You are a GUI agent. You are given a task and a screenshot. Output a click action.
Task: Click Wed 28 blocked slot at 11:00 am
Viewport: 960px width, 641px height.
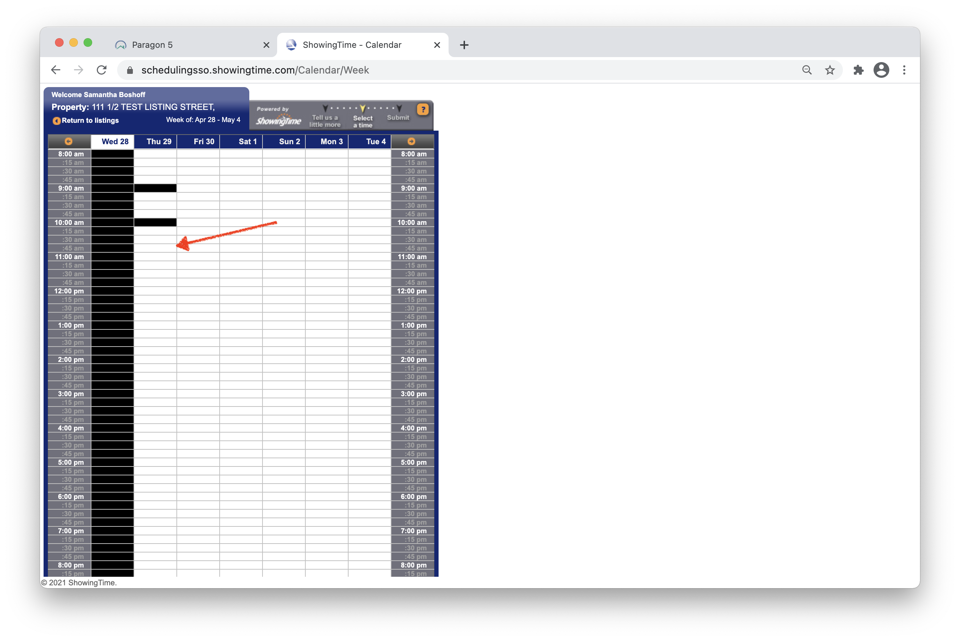[112, 257]
